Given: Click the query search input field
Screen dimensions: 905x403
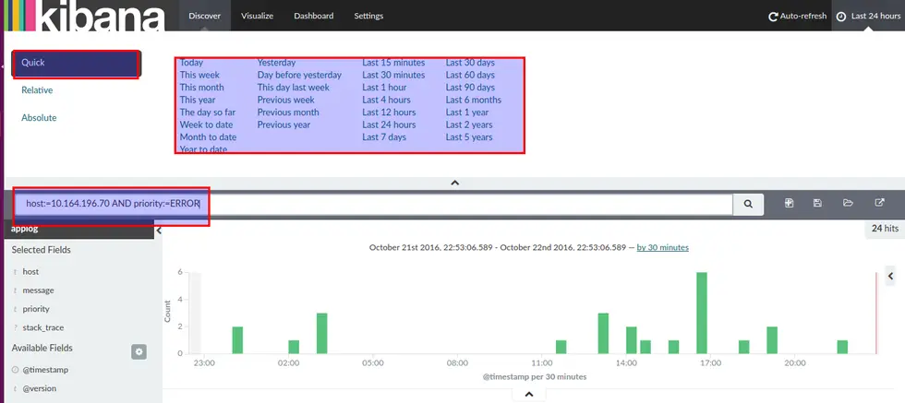Looking at the screenshot, I should 374,204.
